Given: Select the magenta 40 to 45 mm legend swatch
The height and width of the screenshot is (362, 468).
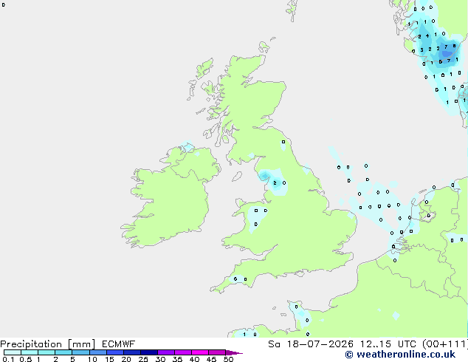Looking at the screenshot, I should (200, 352).
